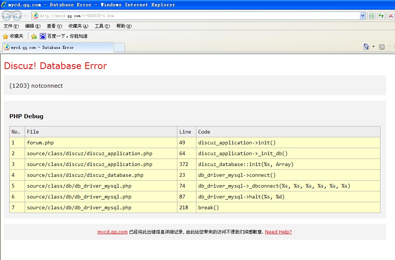Click the browser Forward arrow button
This screenshot has height=260, width=395.
pyautogui.click(x=17, y=16)
